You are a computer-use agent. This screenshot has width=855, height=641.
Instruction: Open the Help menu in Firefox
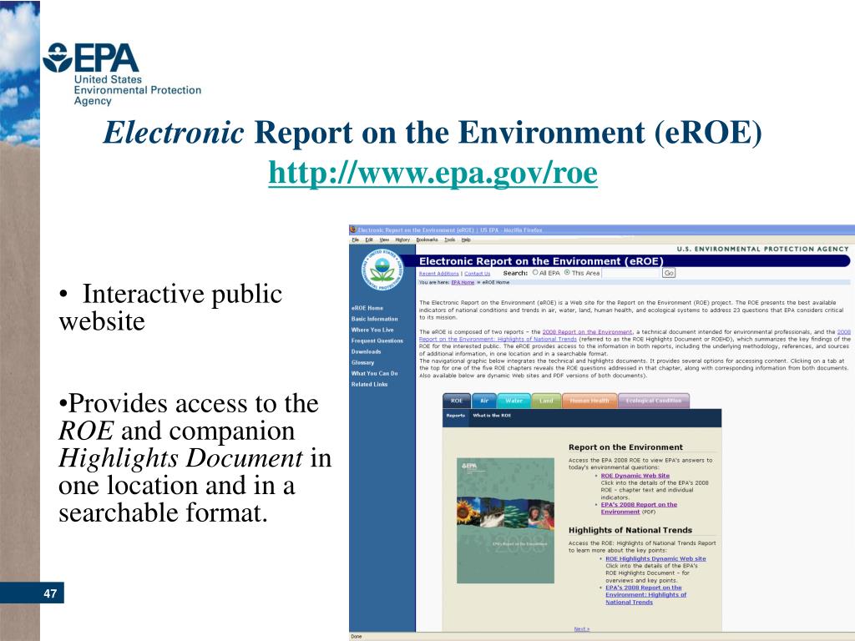[466, 240]
